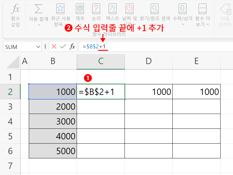This screenshot has height=175, width=233.
Task: Select row 6 header
Action: [x=10, y=151]
